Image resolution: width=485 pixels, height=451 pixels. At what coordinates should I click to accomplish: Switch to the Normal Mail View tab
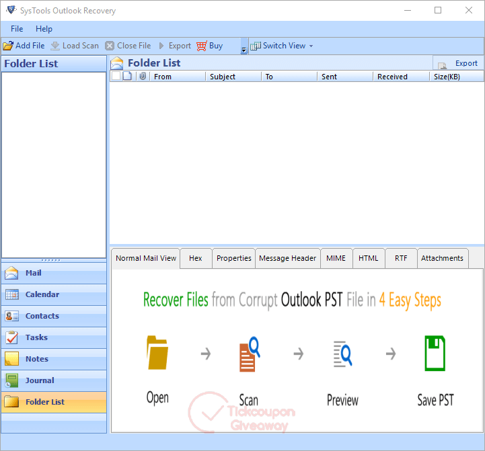pos(146,258)
